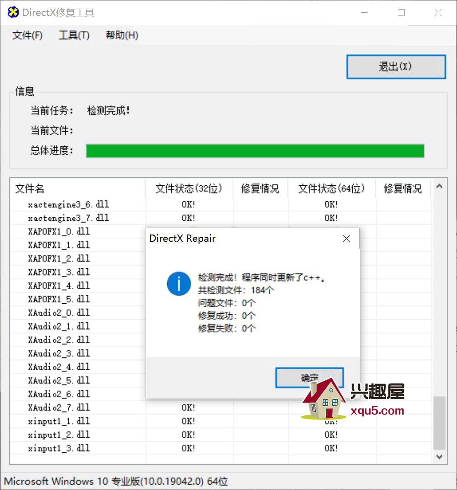Image resolution: width=457 pixels, height=490 pixels.
Task: Click the 退出(X) button
Action: click(x=396, y=66)
